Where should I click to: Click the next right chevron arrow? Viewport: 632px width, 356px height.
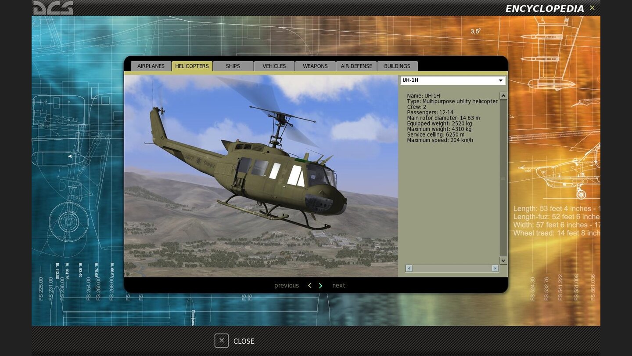(x=320, y=285)
